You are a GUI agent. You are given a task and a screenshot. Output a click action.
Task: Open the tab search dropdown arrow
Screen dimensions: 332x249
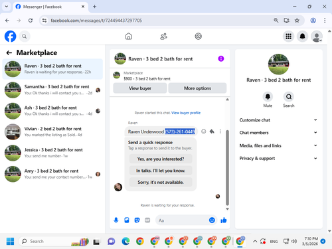tap(7, 7)
